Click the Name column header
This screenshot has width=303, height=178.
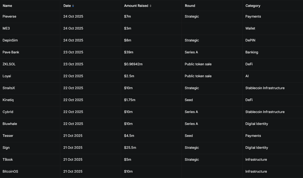point(7,6)
